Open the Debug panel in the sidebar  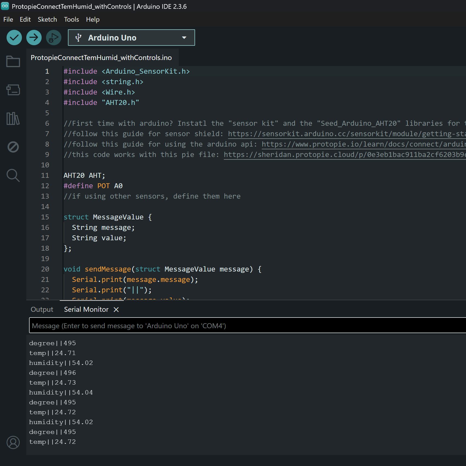click(x=13, y=147)
